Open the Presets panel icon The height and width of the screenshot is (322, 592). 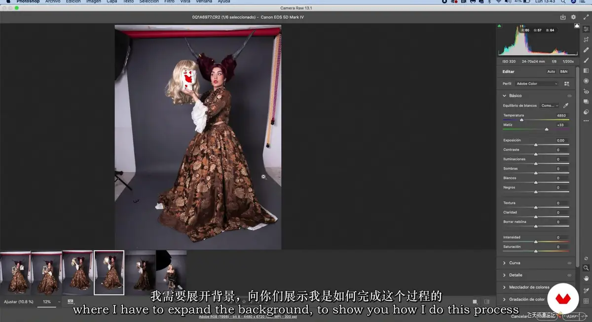pyautogui.click(x=586, y=112)
